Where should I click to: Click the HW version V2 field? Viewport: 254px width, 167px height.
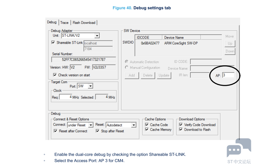pyautogui.click(x=76, y=67)
